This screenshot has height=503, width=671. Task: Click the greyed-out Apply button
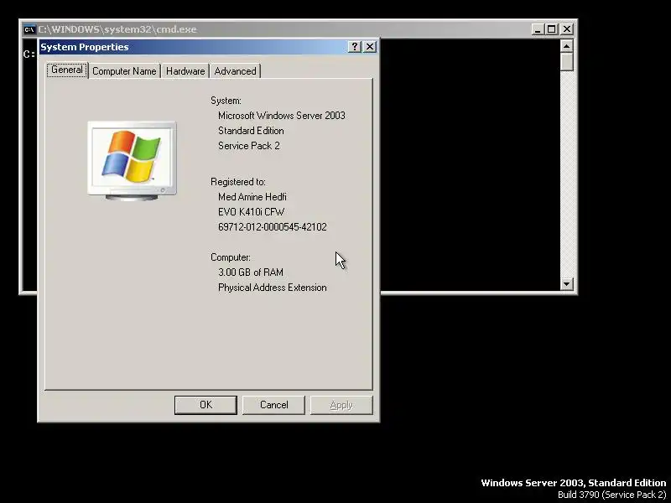341,405
